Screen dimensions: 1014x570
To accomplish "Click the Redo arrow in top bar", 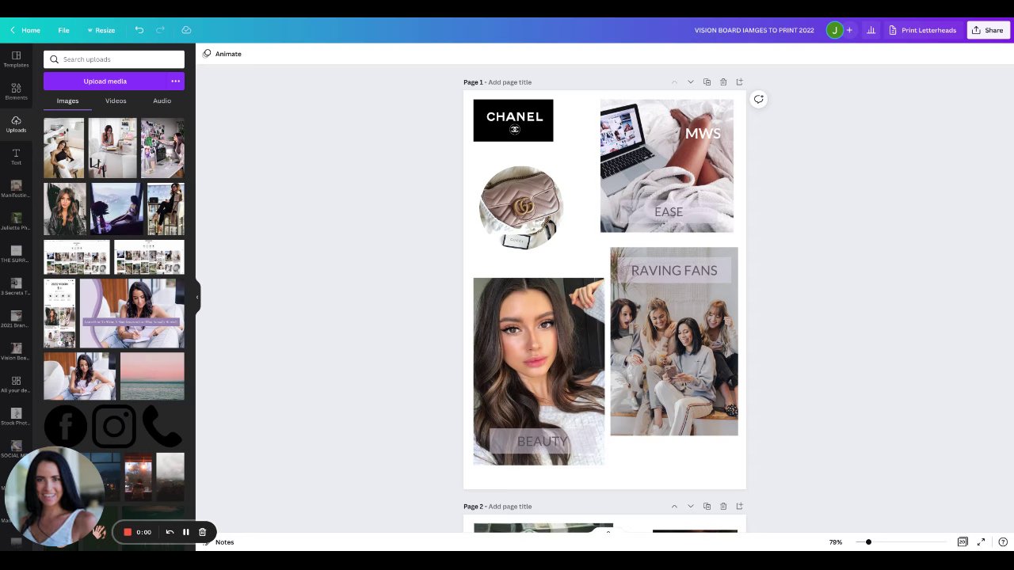I will (x=161, y=30).
